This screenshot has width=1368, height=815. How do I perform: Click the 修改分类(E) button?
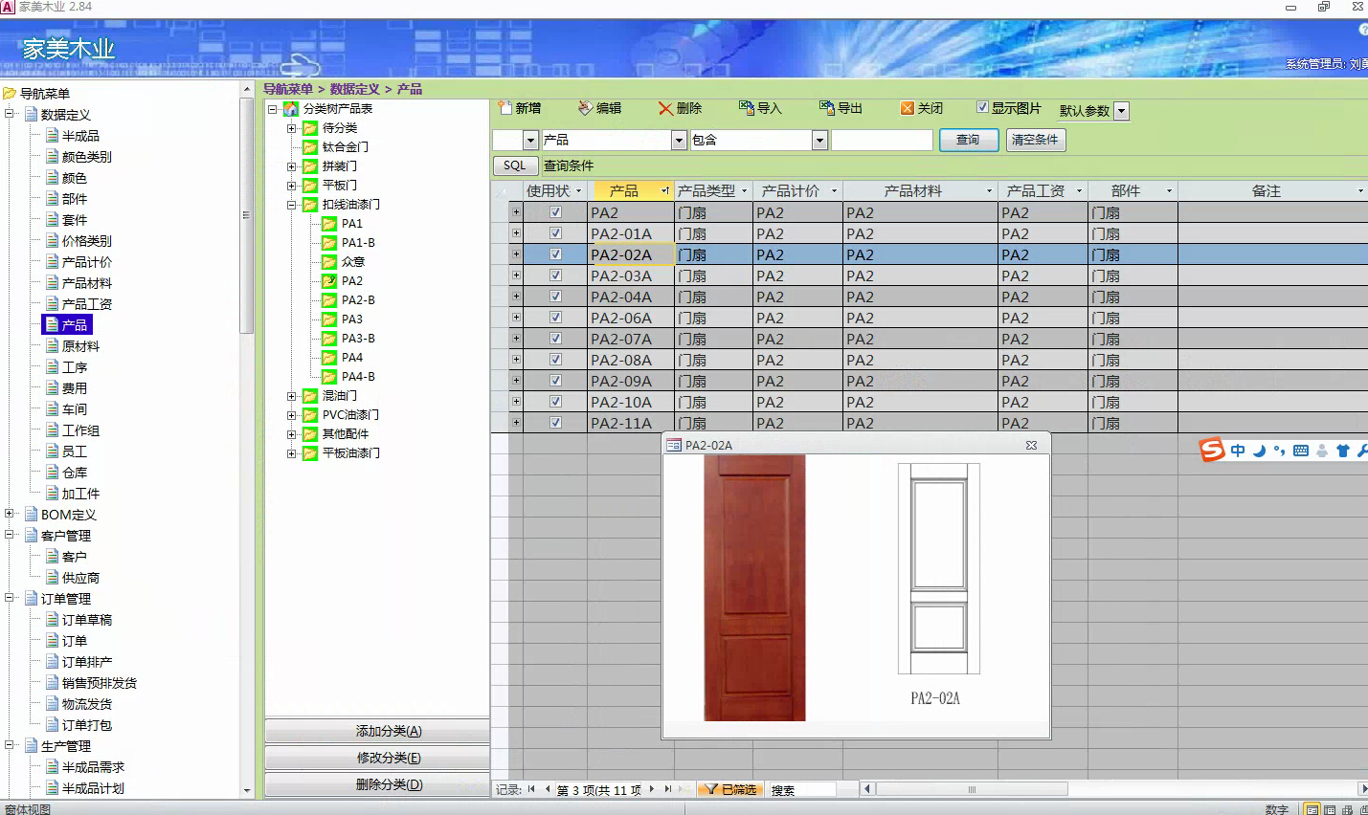pyautogui.click(x=377, y=758)
